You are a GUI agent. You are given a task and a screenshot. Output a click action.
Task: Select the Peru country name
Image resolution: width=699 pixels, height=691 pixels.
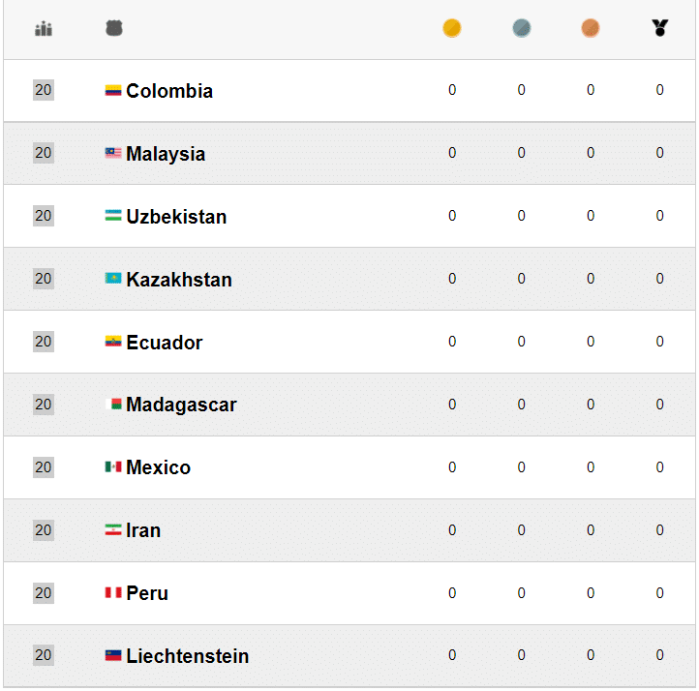pos(147,593)
